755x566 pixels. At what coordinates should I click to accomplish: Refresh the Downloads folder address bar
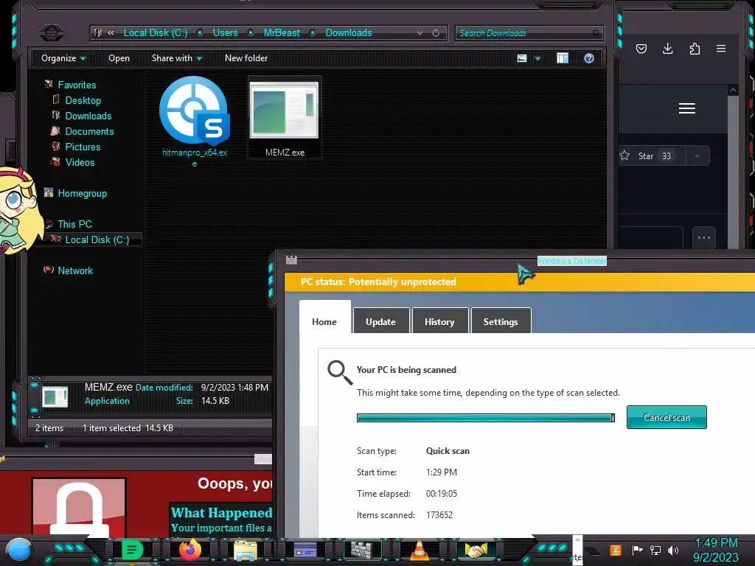coord(436,32)
